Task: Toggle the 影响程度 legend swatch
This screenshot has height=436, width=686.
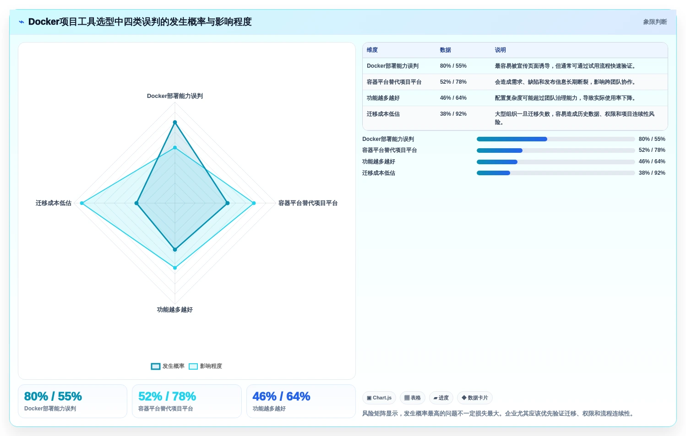Action: pos(193,366)
